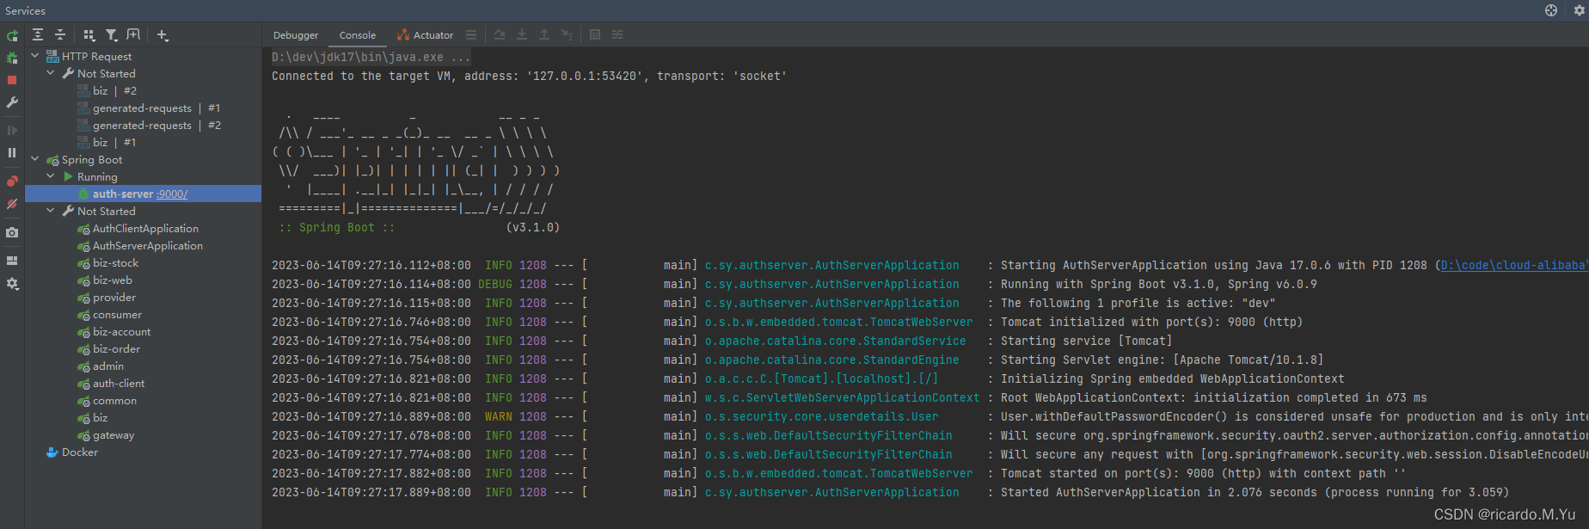
Task: Open the Filter funnel dropdown
Action: pos(112,35)
